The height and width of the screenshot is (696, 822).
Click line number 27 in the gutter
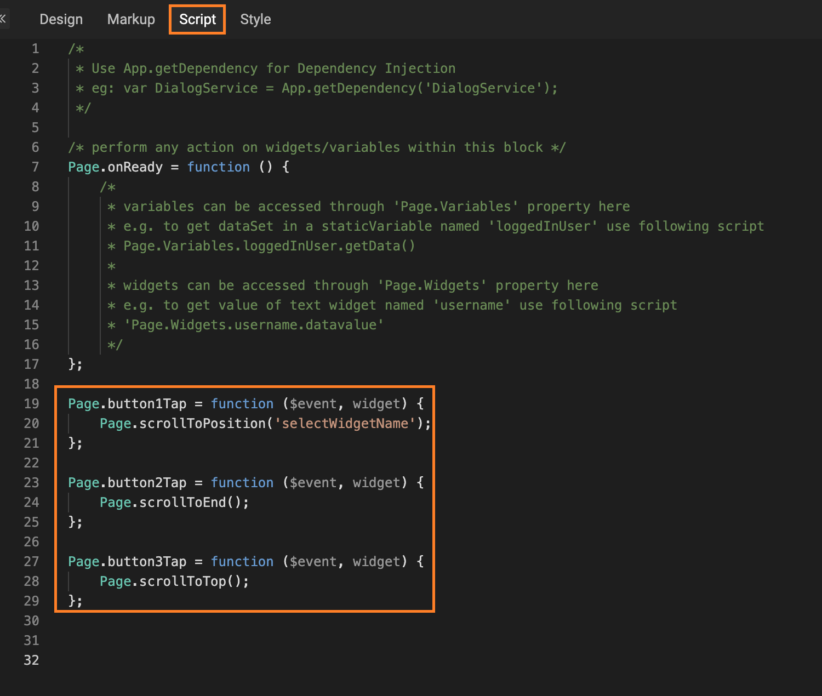pyautogui.click(x=31, y=561)
